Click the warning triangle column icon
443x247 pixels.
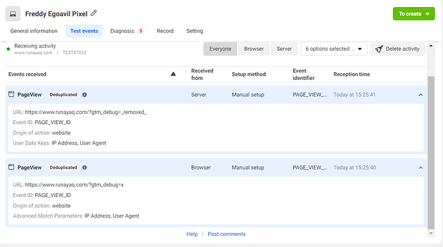click(x=173, y=74)
